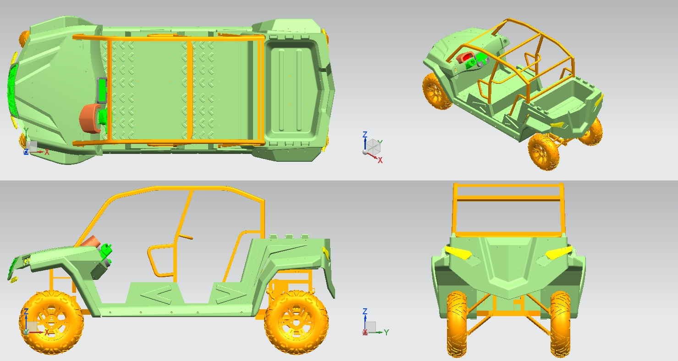Click the Z axis of the front view triad
This screenshot has width=678, height=361.
365,323
